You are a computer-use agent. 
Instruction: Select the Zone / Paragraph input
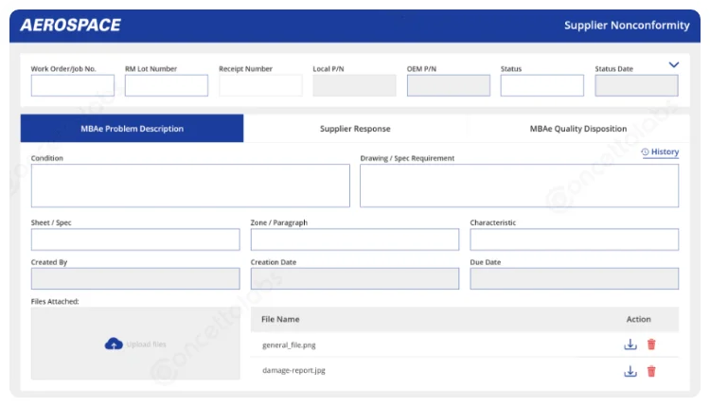tap(355, 239)
